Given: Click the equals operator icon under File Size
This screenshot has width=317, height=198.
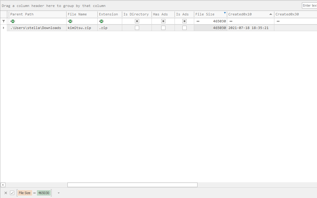Looking at the screenshot, I should tap(198, 21).
